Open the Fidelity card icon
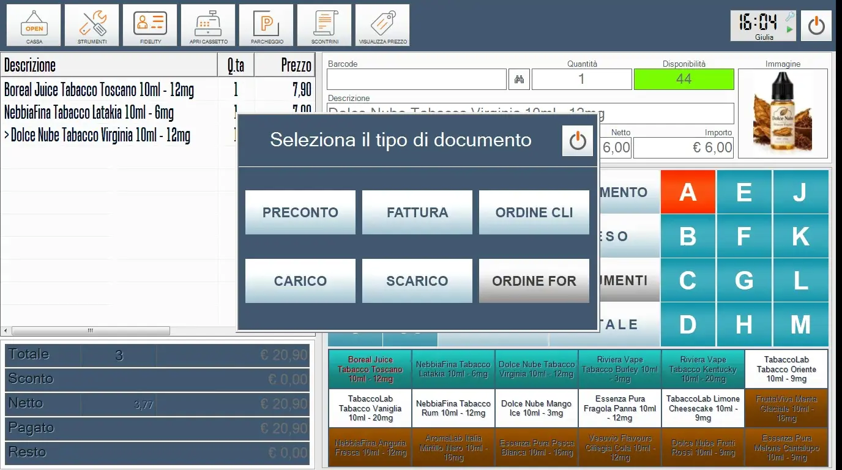This screenshot has width=842, height=470. [x=150, y=25]
